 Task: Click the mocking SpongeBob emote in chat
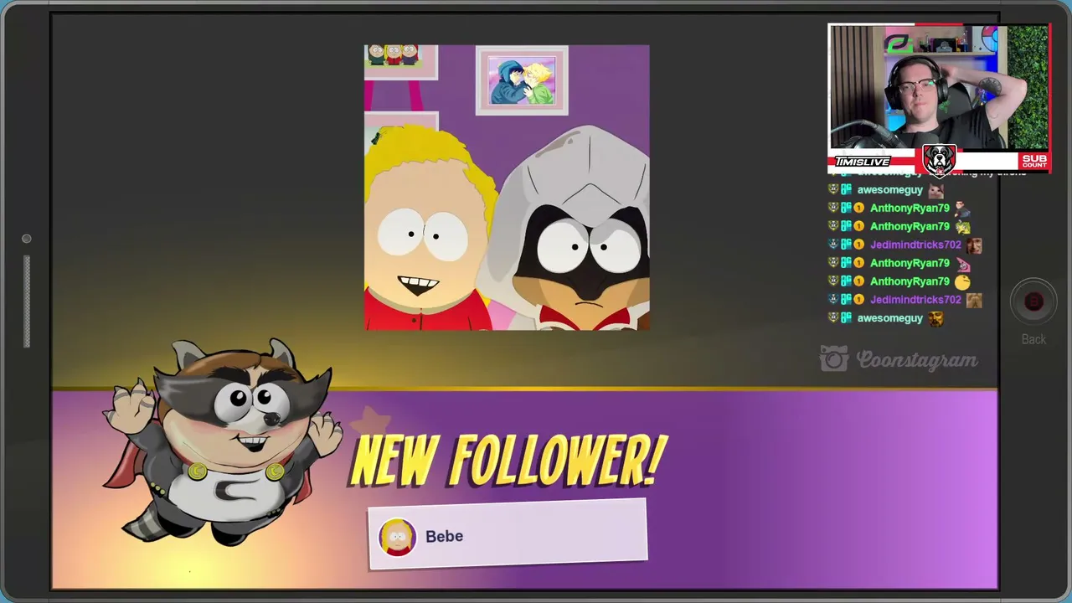[963, 226]
